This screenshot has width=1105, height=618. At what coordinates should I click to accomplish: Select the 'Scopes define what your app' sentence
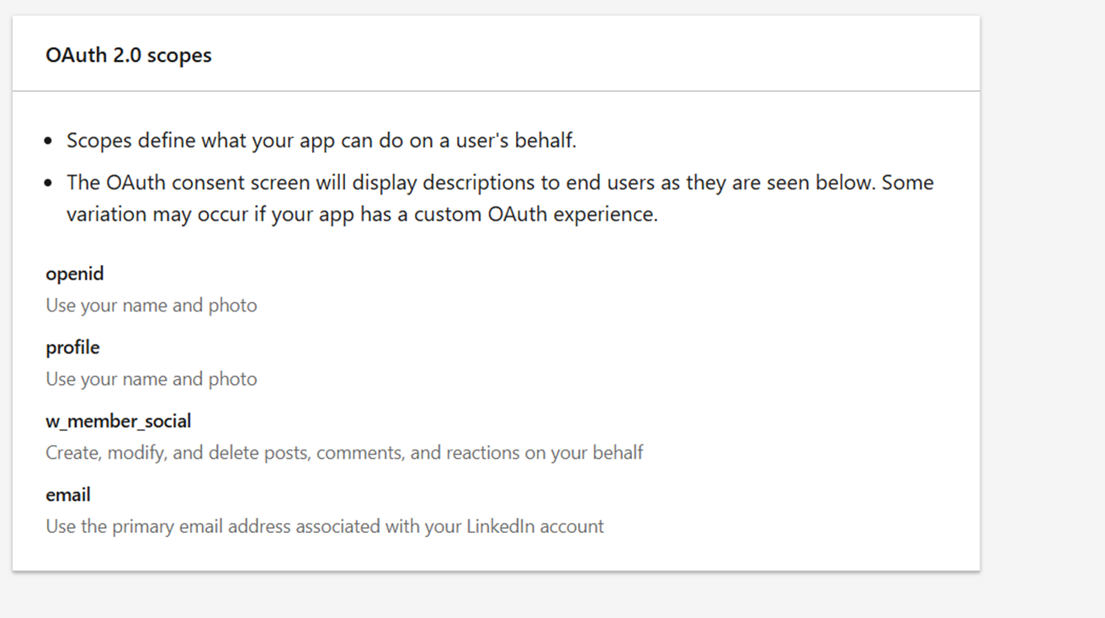pyautogui.click(x=210, y=141)
